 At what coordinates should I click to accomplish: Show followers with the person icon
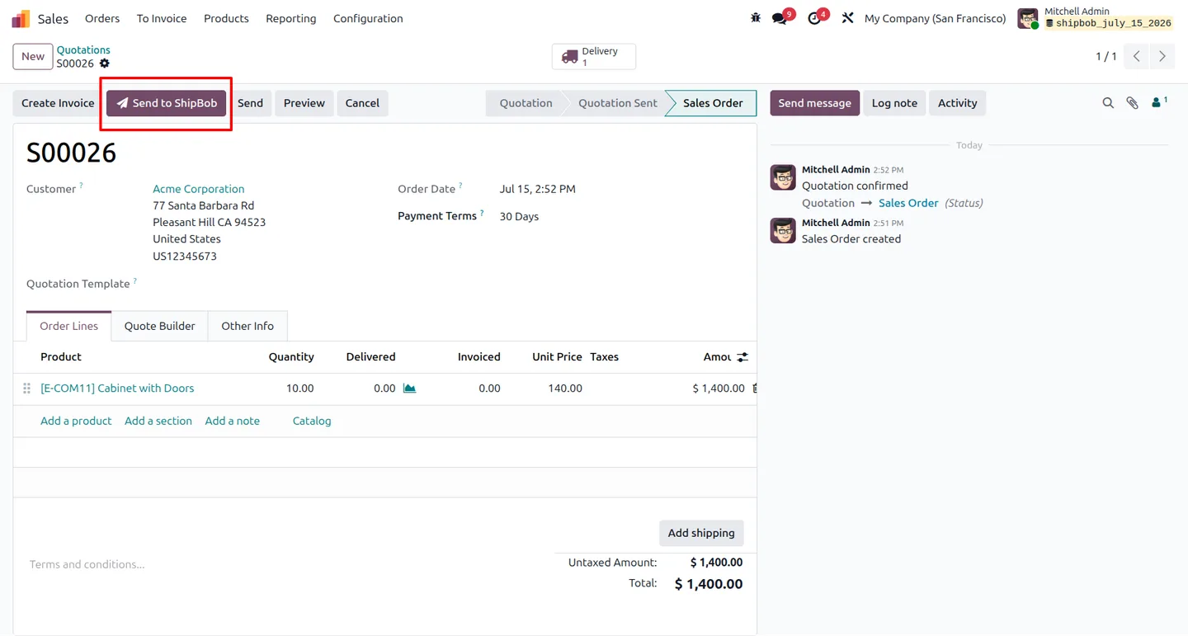pos(1159,102)
